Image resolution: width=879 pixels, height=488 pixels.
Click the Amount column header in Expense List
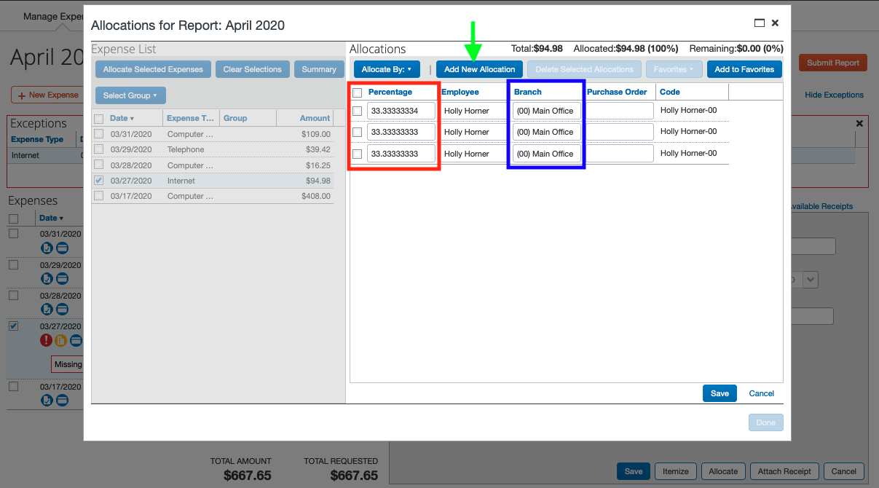pos(315,118)
